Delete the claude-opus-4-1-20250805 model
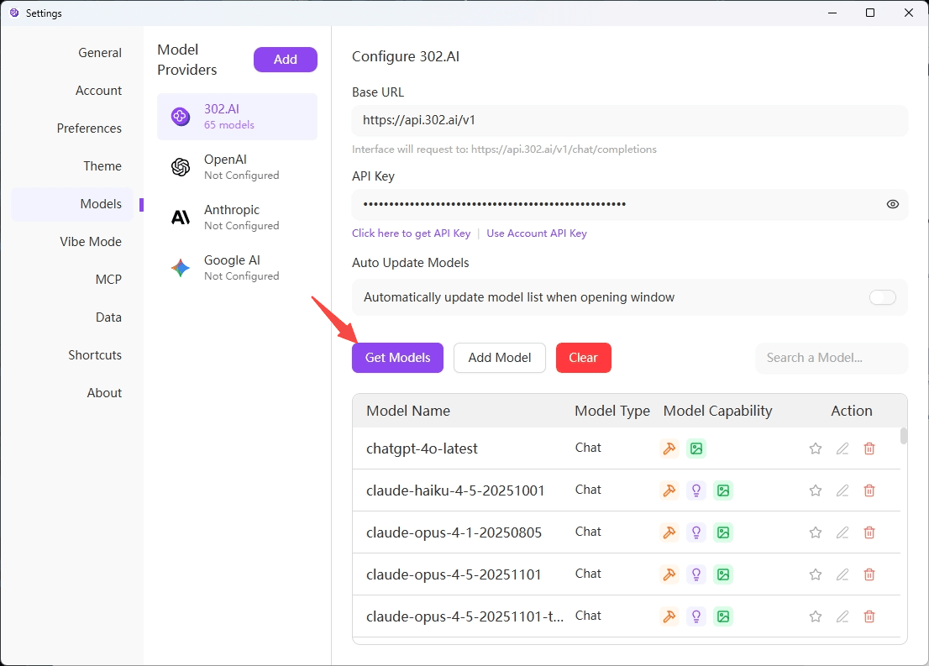 point(869,532)
